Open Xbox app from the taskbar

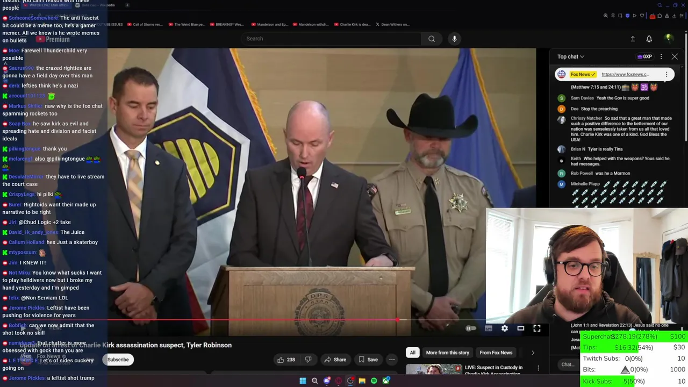click(x=386, y=381)
